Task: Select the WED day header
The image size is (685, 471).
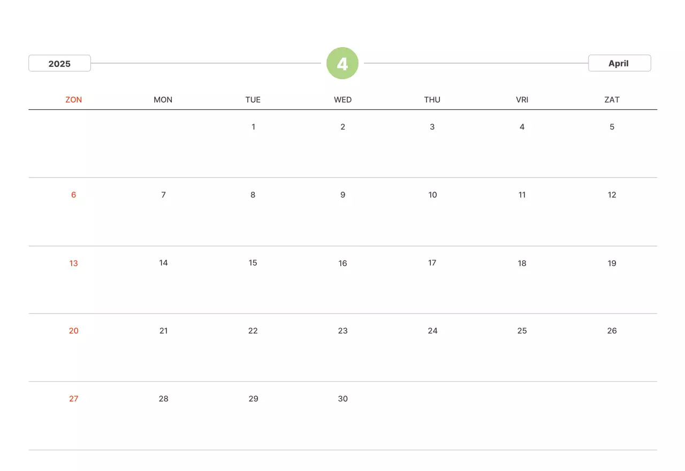Action: [342, 100]
